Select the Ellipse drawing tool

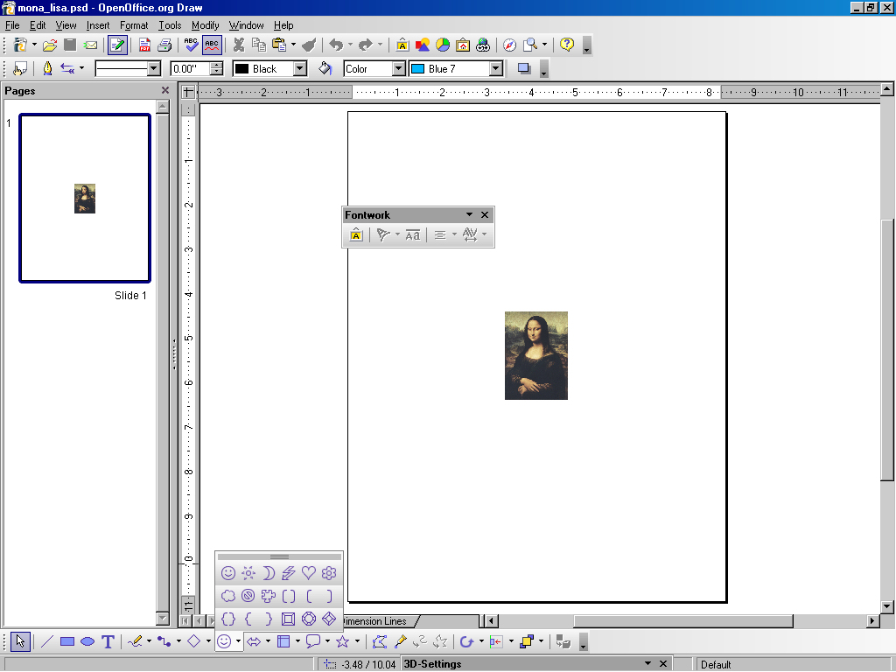pyautogui.click(x=87, y=641)
